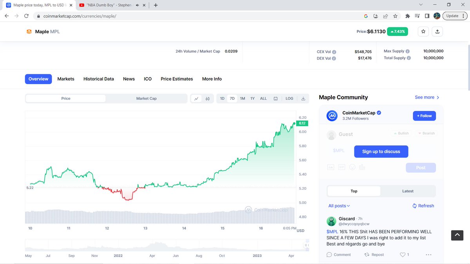470x264 pixels.
Task: Click Google icon in address bar
Action: coord(366,16)
